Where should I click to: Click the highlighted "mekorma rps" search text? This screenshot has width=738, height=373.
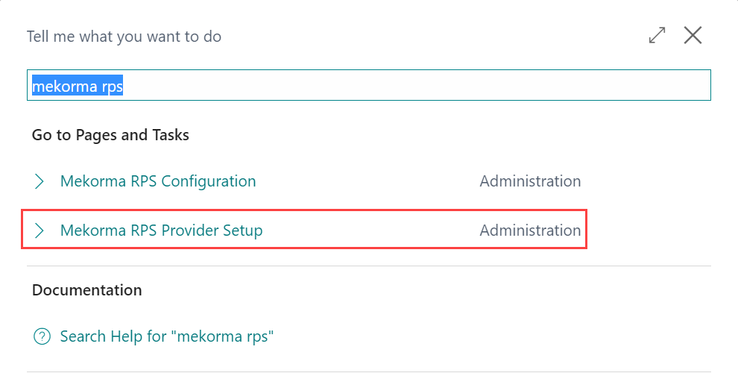click(77, 86)
